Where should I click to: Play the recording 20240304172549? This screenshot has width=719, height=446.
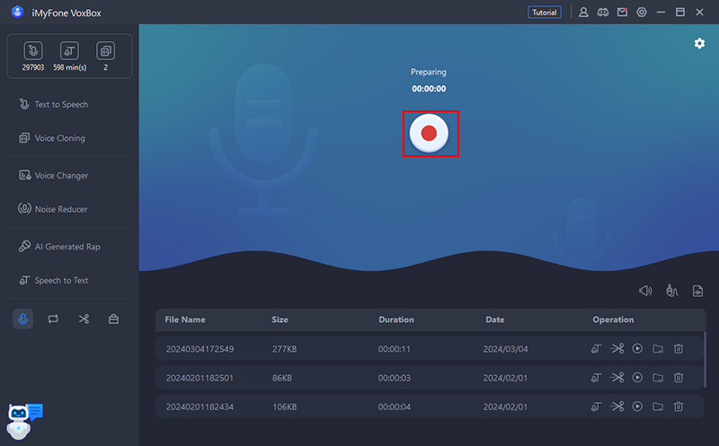(637, 349)
